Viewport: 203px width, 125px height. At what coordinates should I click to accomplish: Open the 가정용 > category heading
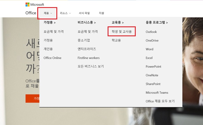[x=50, y=23]
